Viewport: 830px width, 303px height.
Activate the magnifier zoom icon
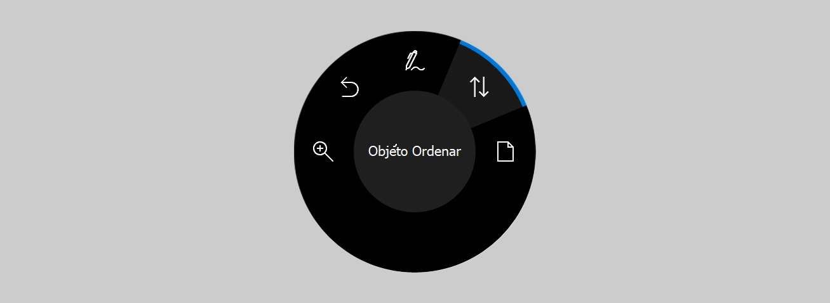point(323,151)
